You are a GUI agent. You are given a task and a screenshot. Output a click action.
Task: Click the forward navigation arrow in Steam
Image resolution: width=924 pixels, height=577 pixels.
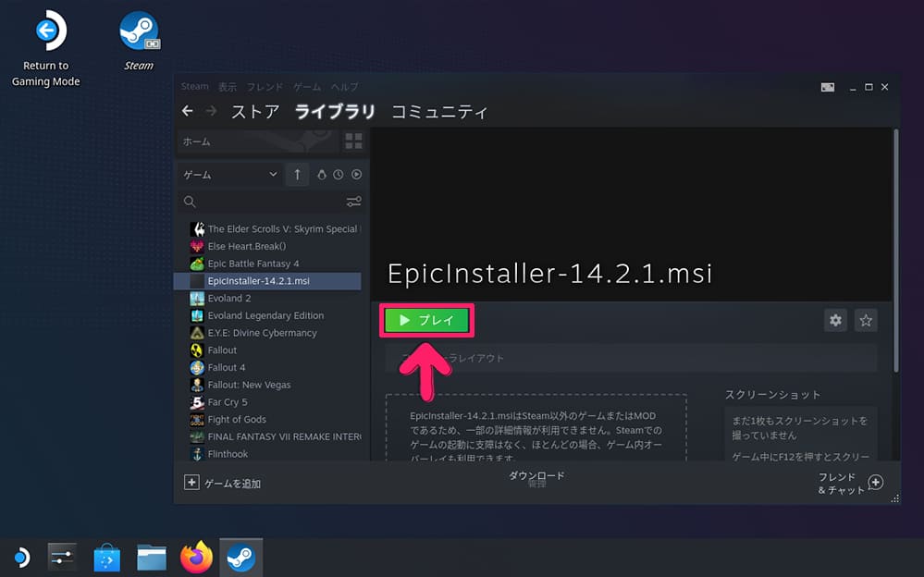click(211, 111)
